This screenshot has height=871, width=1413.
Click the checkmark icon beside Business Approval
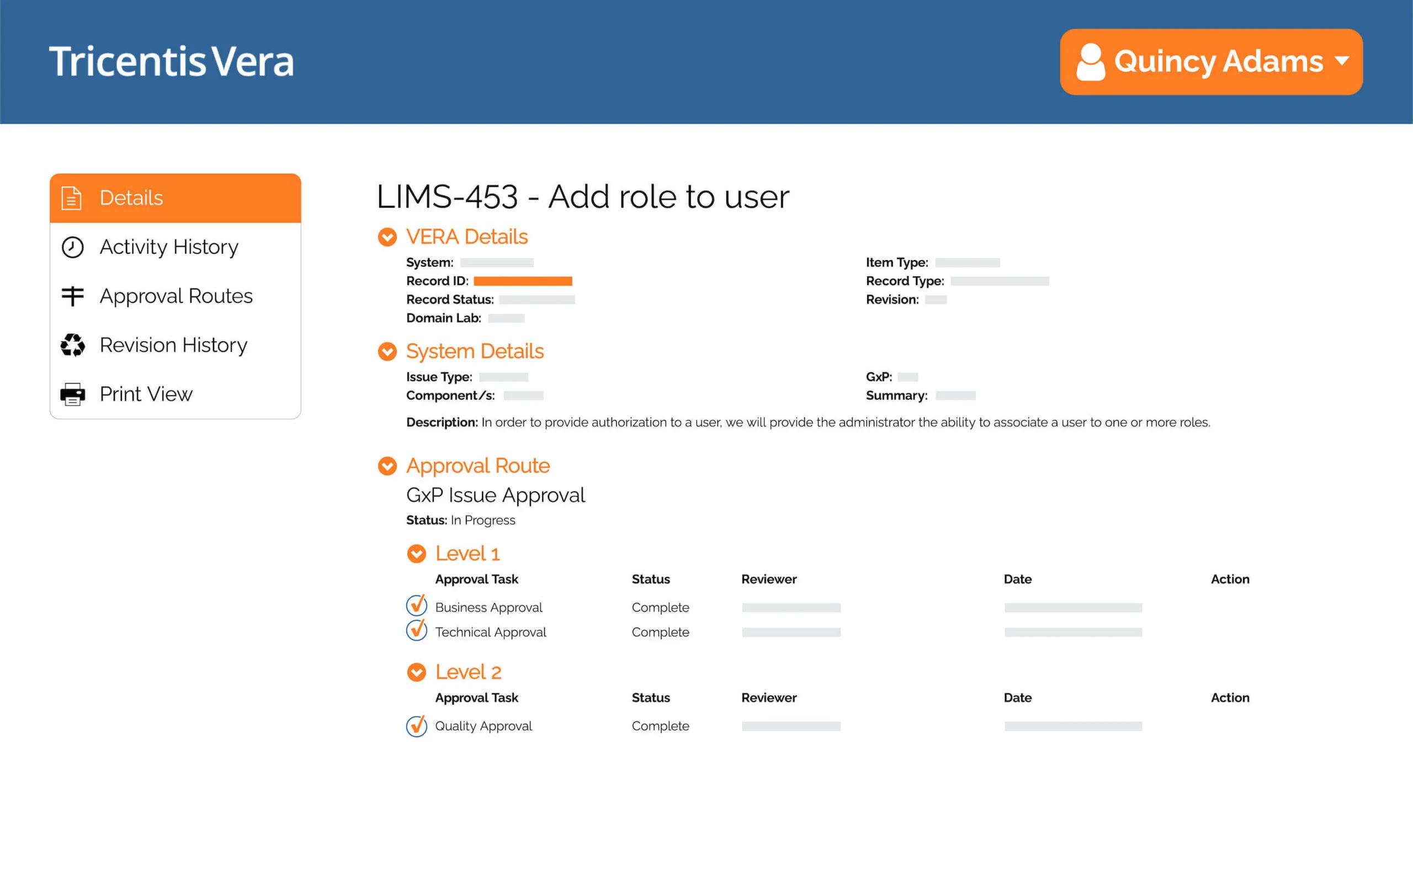(417, 606)
